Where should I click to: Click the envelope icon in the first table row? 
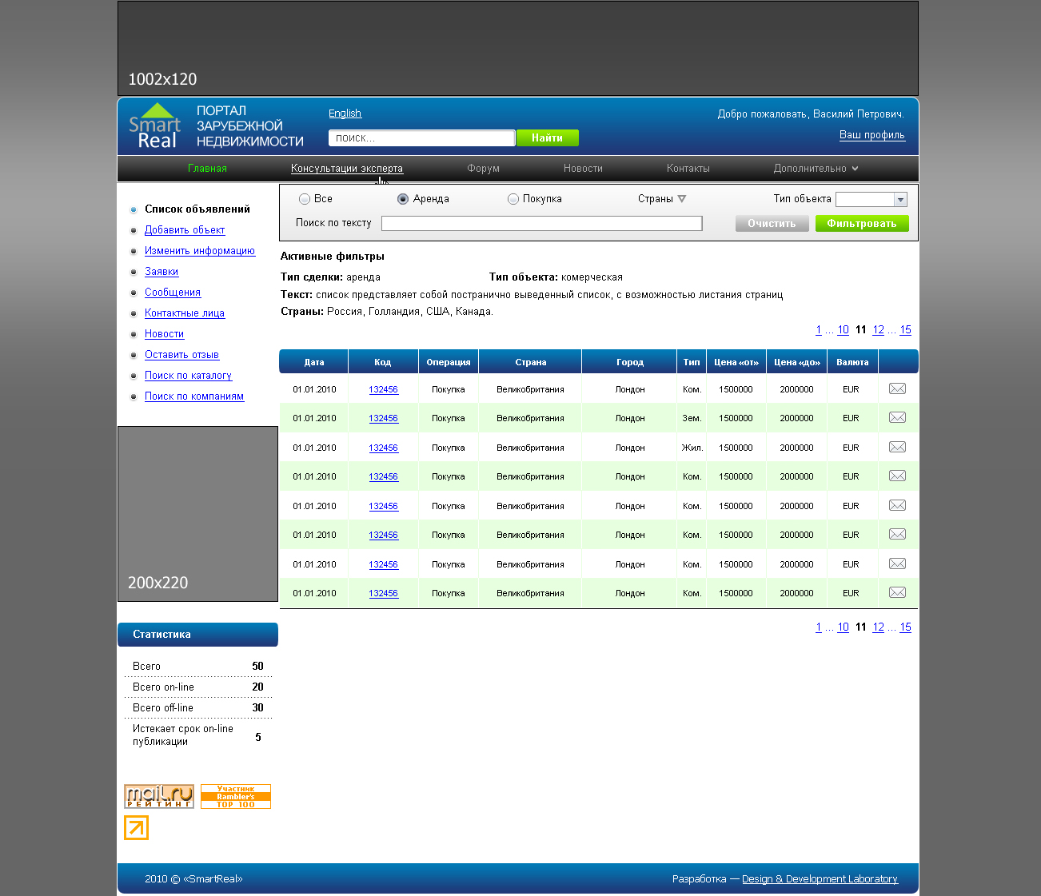tap(897, 389)
